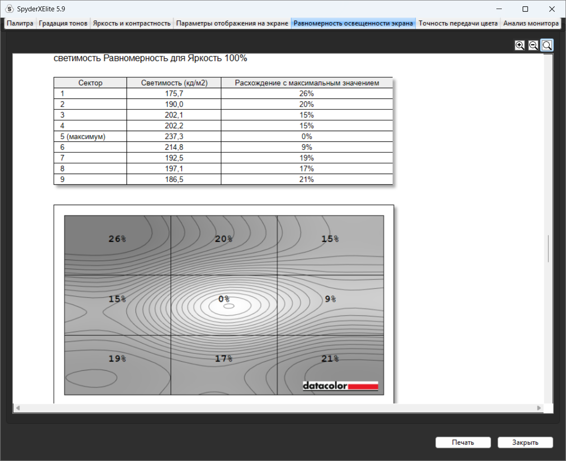Click the 0% cell in the table
This screenshot has width=566, height=461.
click(x=307, y=136)
